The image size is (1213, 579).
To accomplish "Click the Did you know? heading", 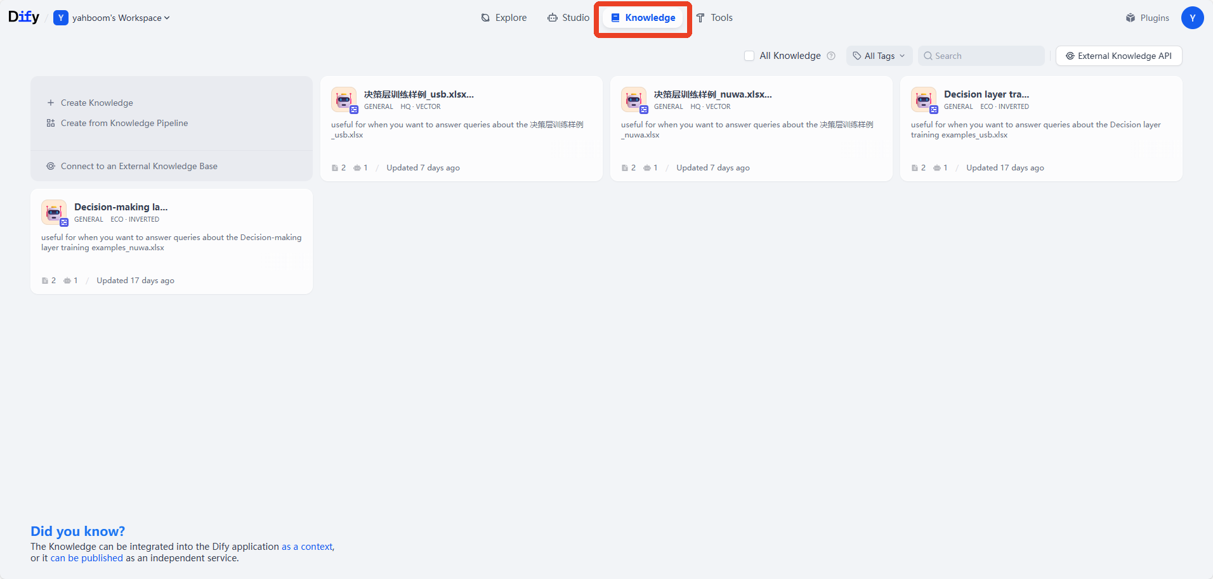I will [x=78, y=531].
